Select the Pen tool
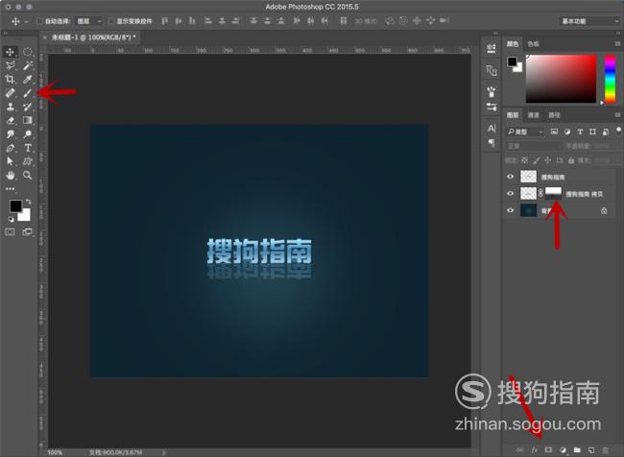The width and height of the screenshot is (624, 457). click(x=10, y=148)
